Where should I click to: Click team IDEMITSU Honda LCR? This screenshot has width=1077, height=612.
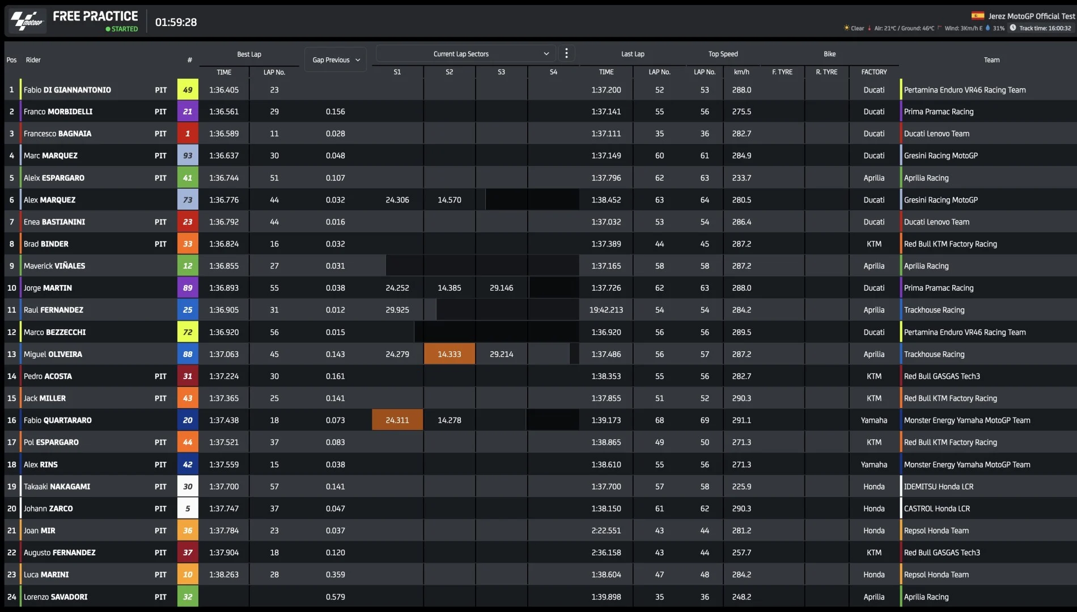click(x=939, y=486)
